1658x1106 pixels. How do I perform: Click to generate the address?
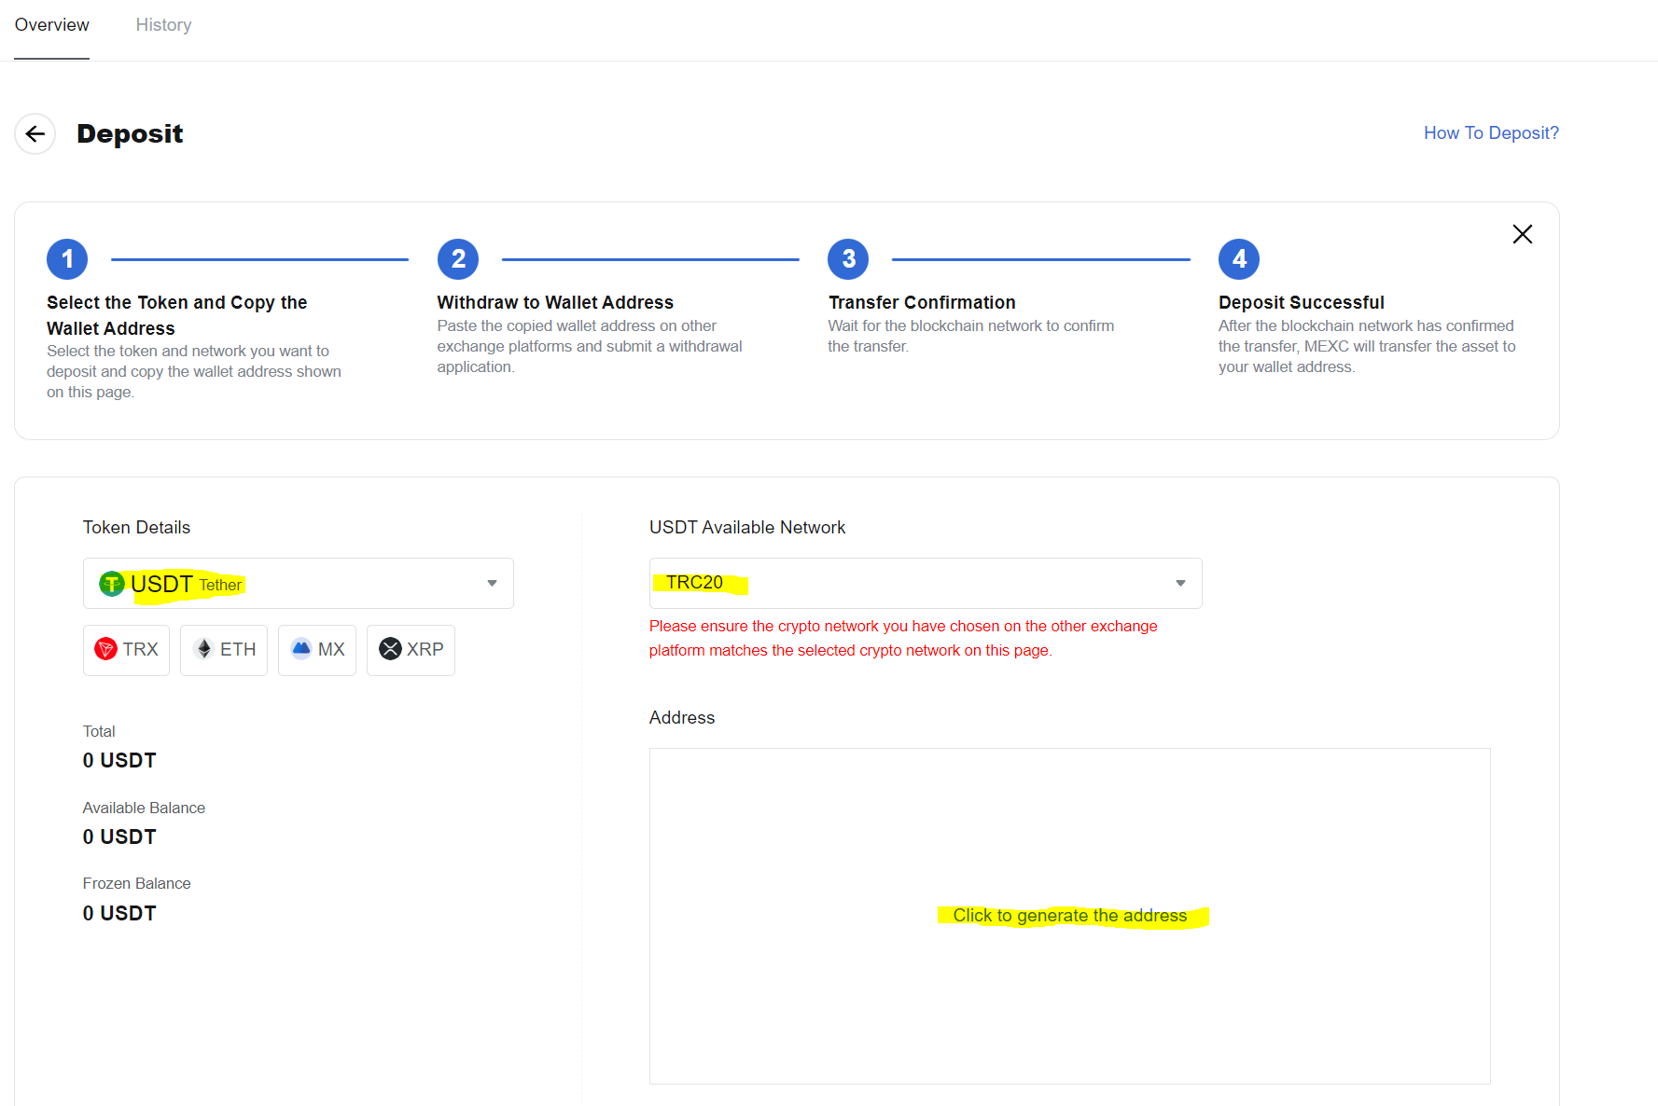tap(1070, 916)
